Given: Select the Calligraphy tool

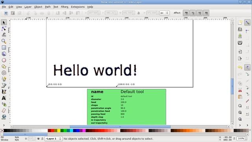Looking at the screenshot, I should tap(4, 92).
